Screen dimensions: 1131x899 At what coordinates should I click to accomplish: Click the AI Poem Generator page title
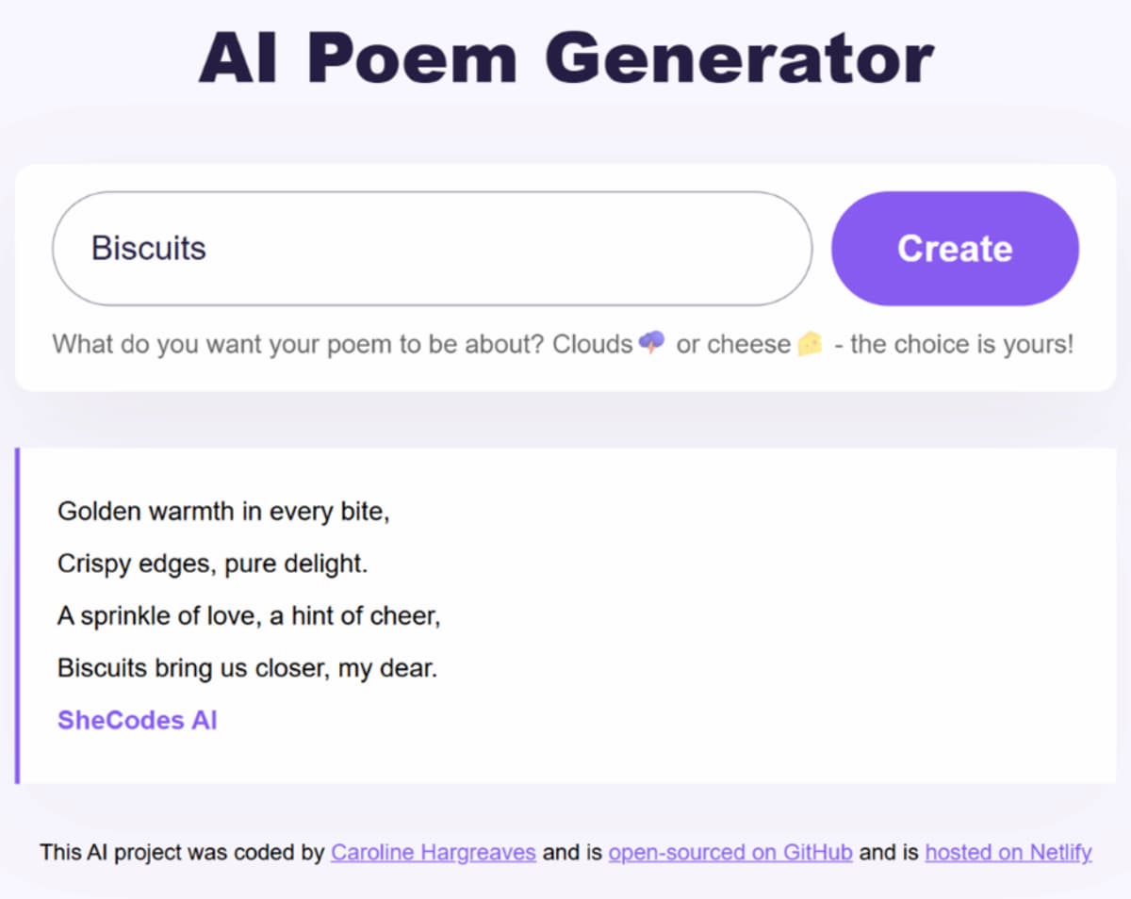click(x=565, y=58)
